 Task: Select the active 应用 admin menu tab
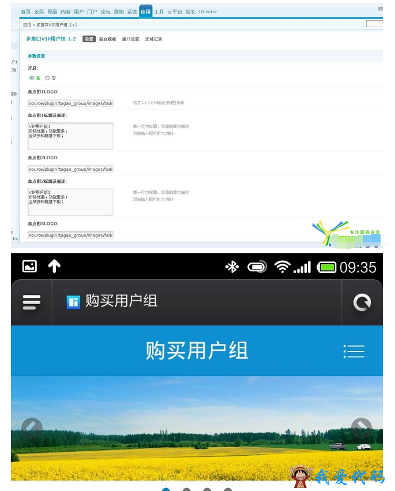pos(145,12)
